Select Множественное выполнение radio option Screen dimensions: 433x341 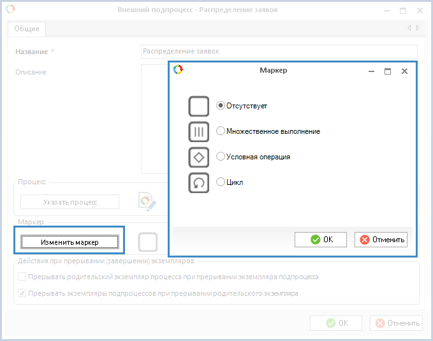pos(221,131)
